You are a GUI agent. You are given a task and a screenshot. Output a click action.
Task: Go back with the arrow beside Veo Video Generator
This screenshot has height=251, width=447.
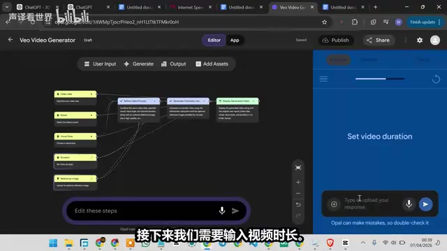tap(10, 40)
